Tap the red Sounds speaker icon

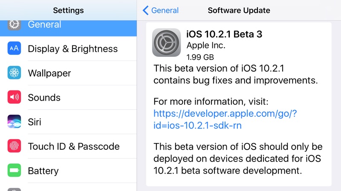point(14,97)
